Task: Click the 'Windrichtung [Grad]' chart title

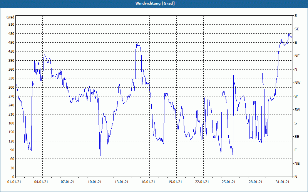Action: click(x=155, y=3)
